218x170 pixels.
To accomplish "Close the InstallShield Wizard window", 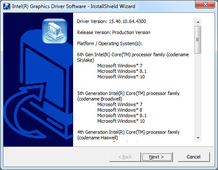I will click(205, 4).
